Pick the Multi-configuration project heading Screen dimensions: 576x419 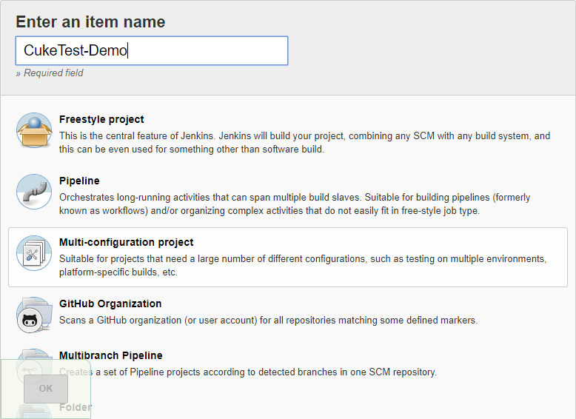coord(126,242)
